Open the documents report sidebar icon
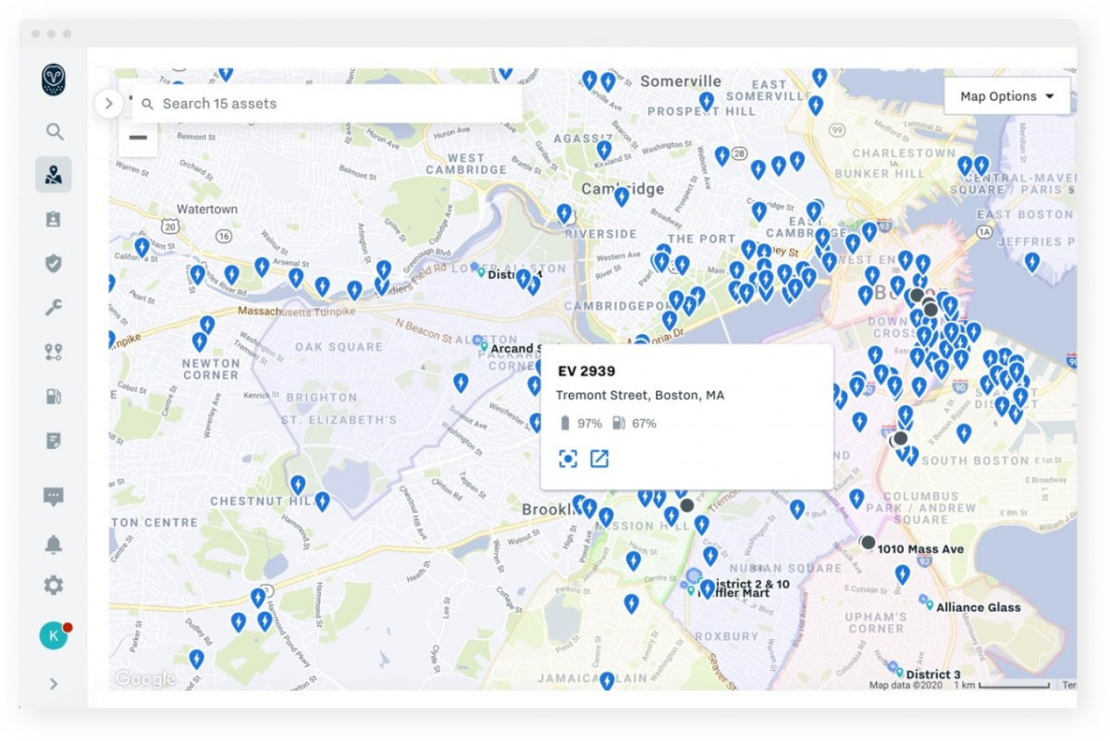 [x=54, y=440]
